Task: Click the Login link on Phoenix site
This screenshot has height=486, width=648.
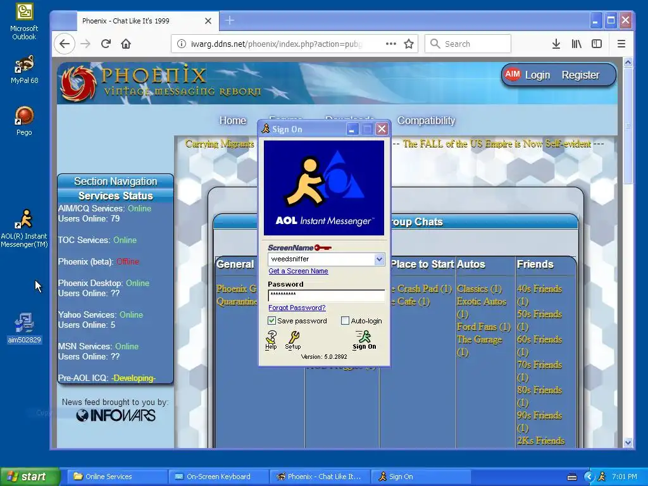Action: 537,75
